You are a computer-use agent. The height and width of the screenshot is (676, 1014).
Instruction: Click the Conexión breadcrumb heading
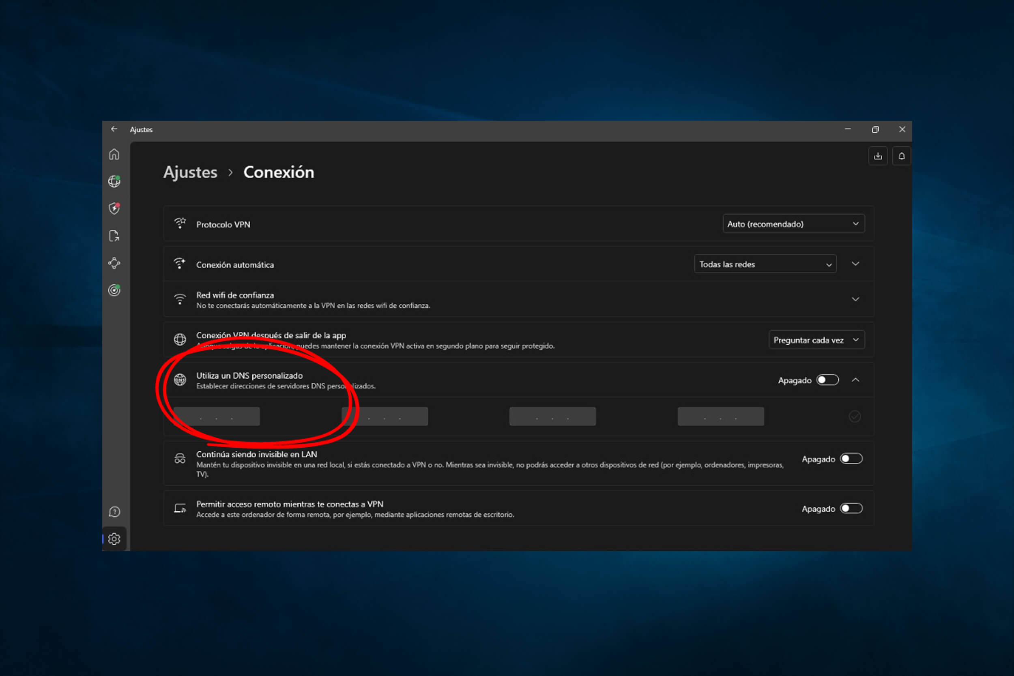[279, 172]
